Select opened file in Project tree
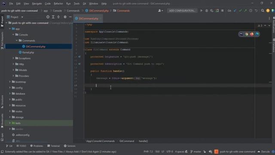 click(x=48, y=17)
